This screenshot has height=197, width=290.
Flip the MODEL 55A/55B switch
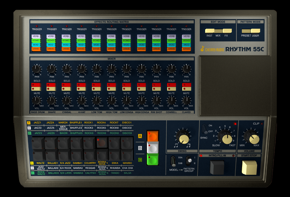coord(173,161)
